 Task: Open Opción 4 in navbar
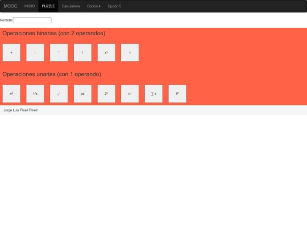pyautogui.click(x=94, y=6)
